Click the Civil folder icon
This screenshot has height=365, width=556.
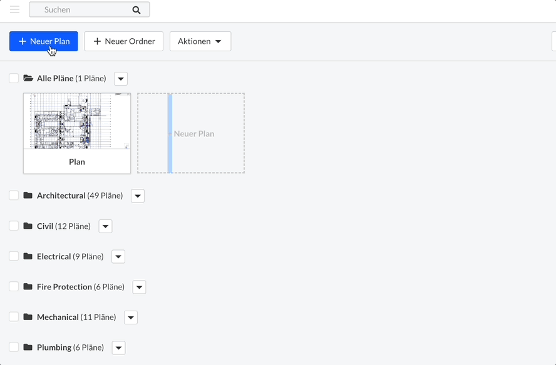click(28, 226)
